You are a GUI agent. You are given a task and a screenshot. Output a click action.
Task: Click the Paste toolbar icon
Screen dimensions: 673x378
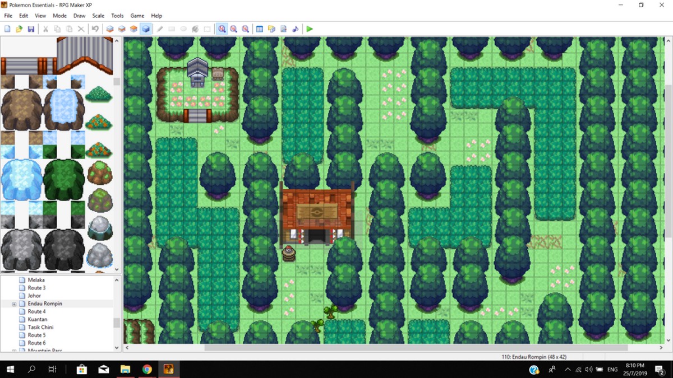[69, 29]
